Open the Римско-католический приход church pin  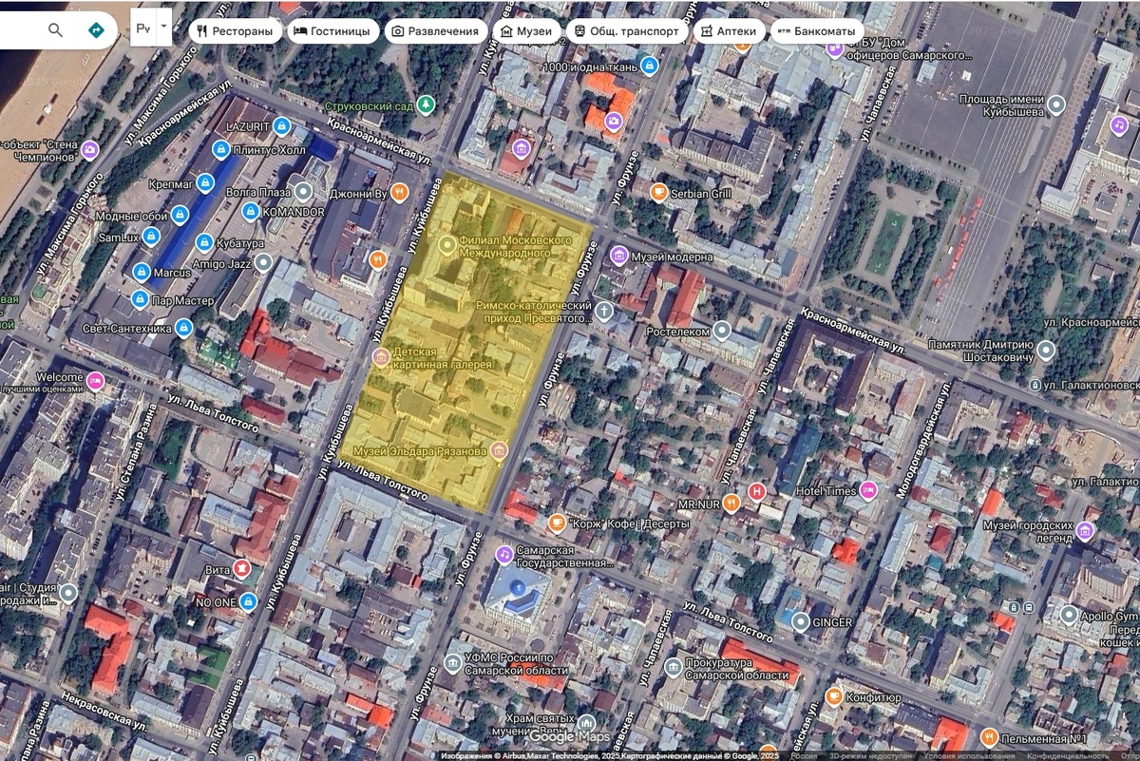[603, 310]
